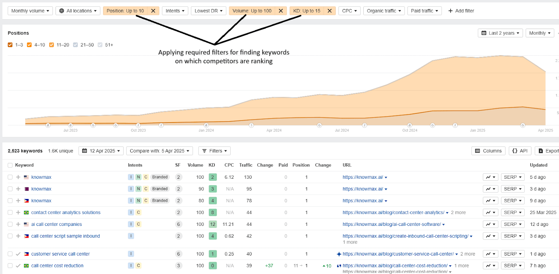559x274 pixels.
Task: Check the call center script sample inbound row
Action: click(x=10, y=236)
